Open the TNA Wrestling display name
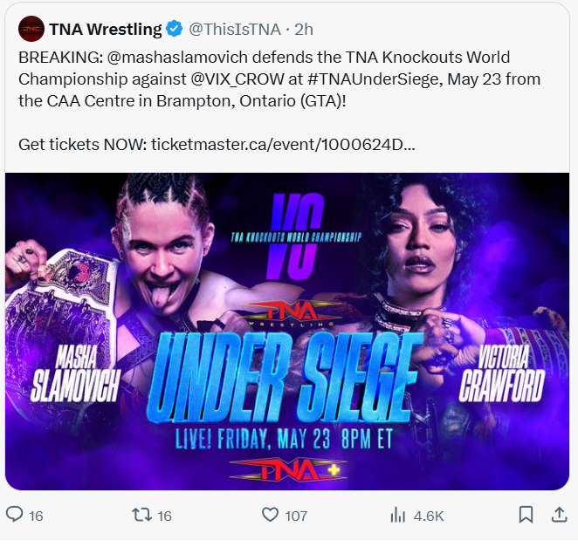The width and height of the screenshot is (578, 547). coord(106,29)
